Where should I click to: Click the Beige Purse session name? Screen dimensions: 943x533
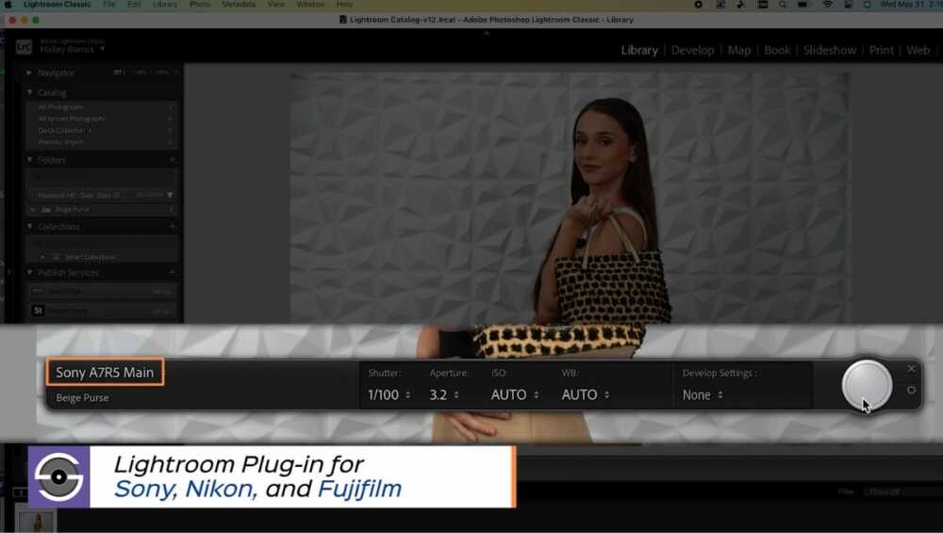coord(82,398)
